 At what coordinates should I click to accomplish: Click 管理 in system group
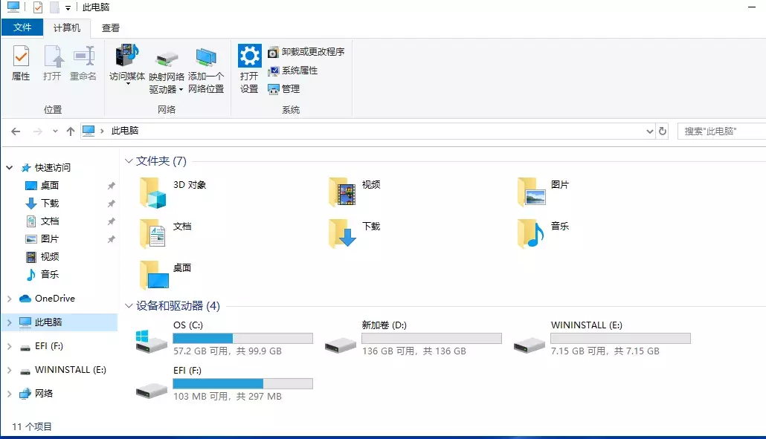(284, 89)
